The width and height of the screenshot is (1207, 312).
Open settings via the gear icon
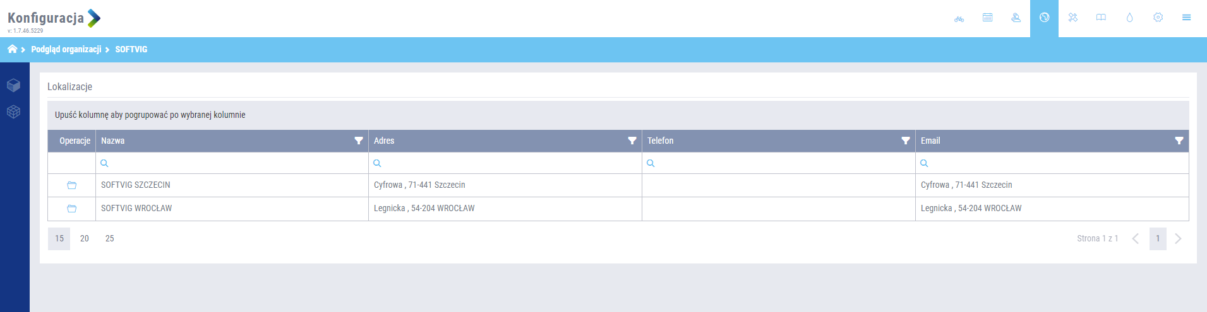pos(1158,18)
